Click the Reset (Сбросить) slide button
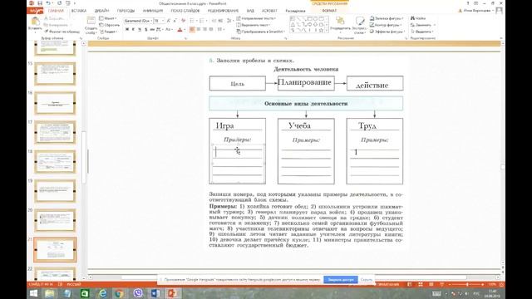The width and height of the screenshot is (532, 299). (x=109, y=25)
